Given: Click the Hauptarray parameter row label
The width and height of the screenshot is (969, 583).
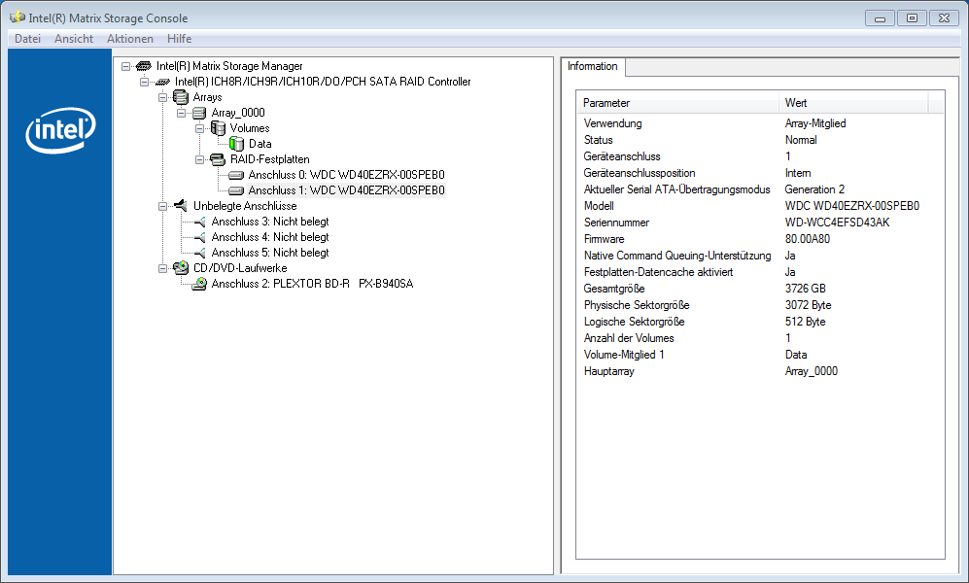Looking at the screenshot, I should 608,371.
